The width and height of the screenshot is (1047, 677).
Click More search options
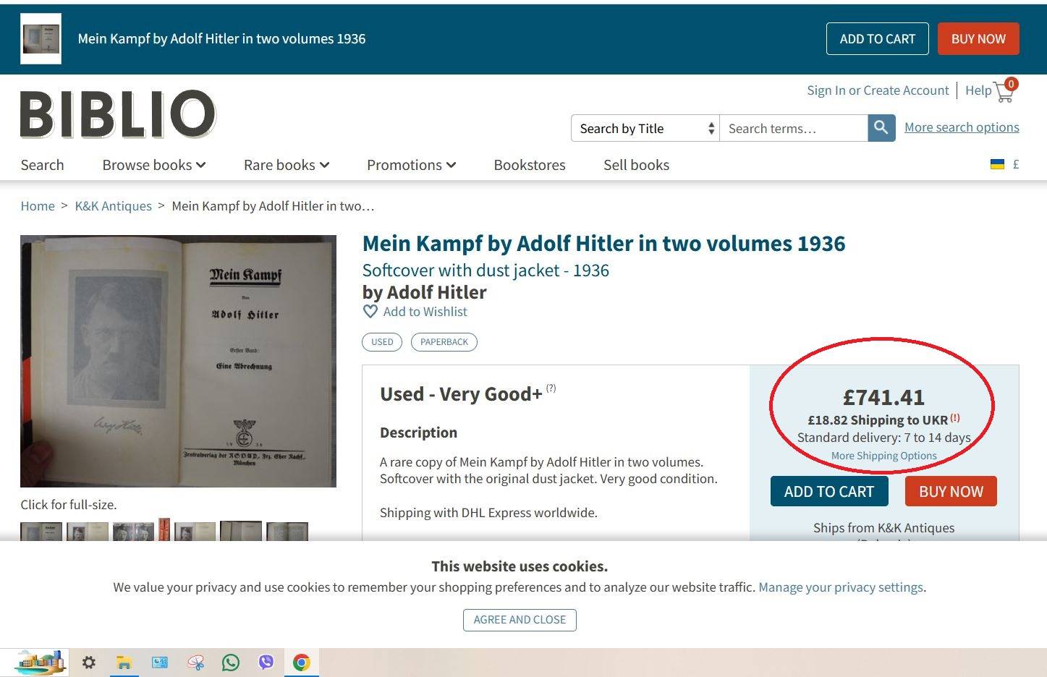click(x=962, y=127)
